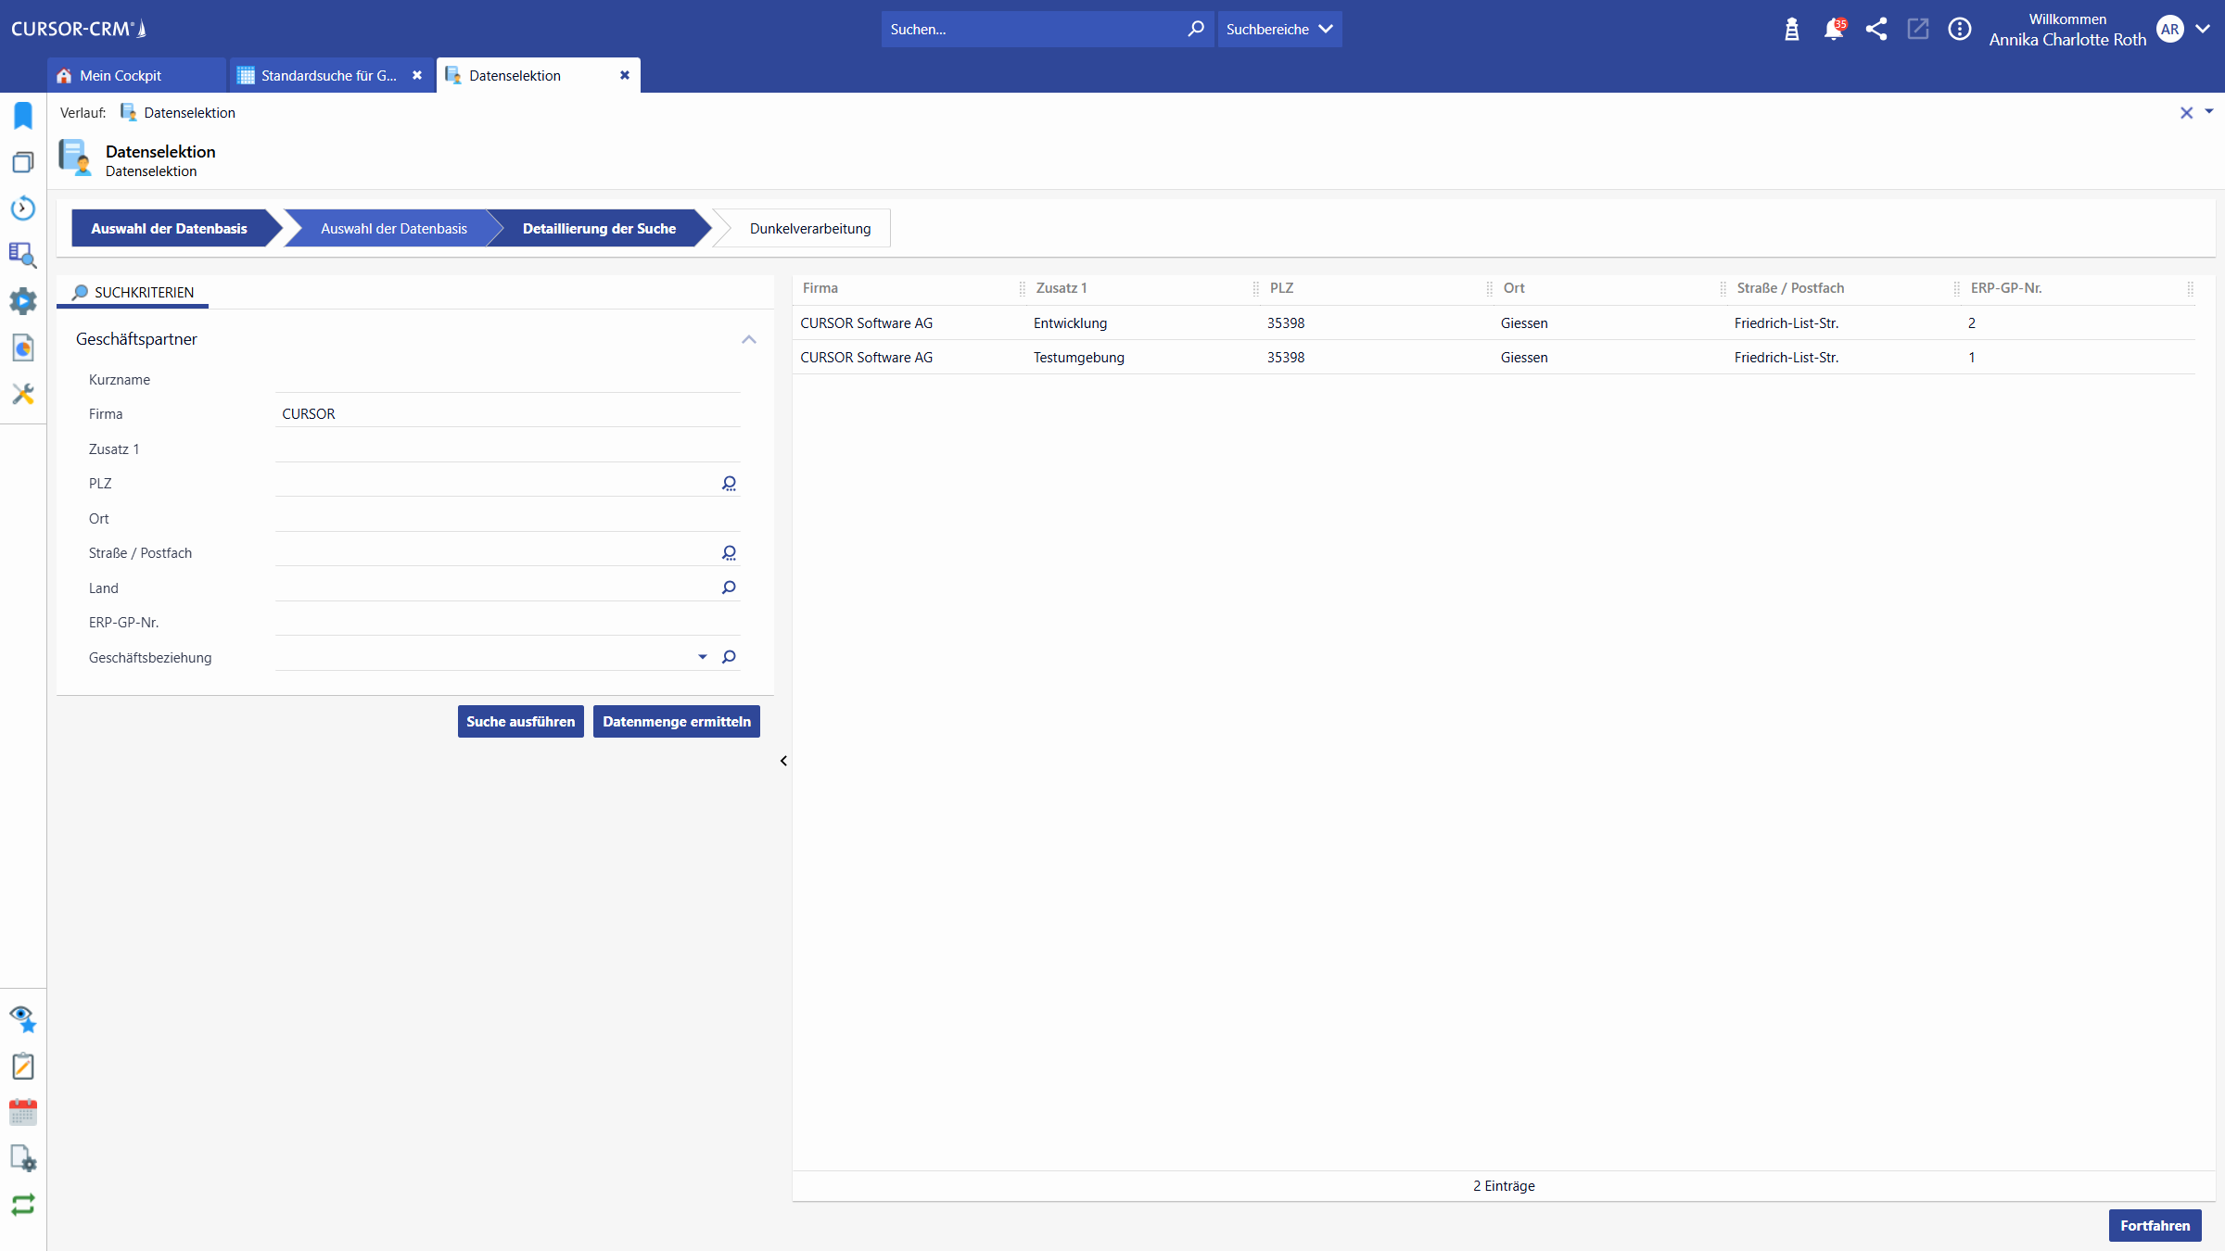Open the history clock icon in sidebar
2225x1251 pixels.
[23, 208]
